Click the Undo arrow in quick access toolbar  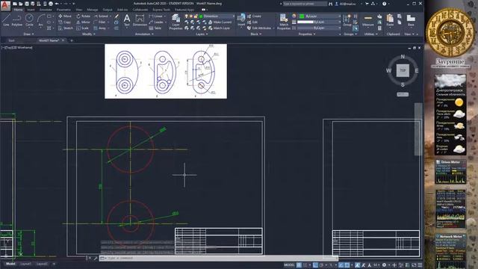pos(57,4)
